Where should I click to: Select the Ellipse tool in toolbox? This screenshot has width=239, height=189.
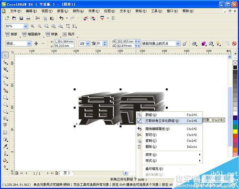click(x=5, y=105)
